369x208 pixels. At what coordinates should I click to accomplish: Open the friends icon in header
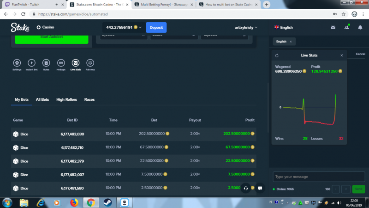pyautogui.click(x=347, y=27)
